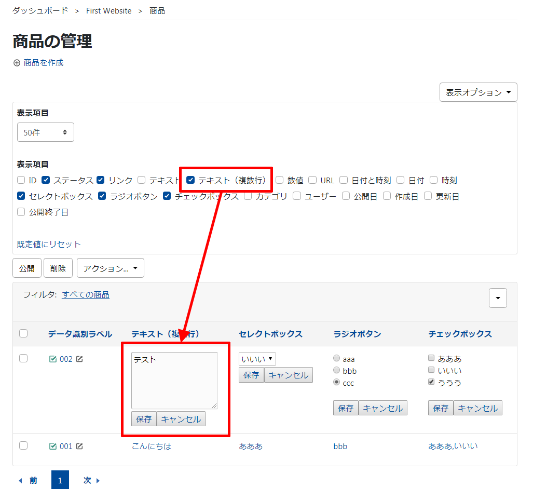Select the aaa radio button

[x=337, y=358]
